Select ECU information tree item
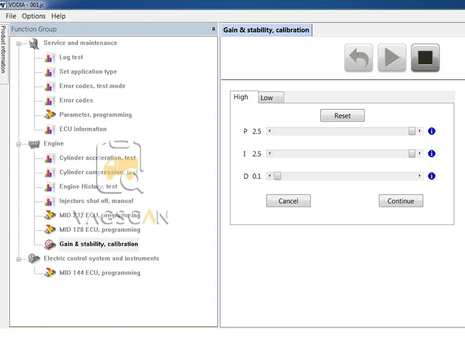This screenshot has height=348, width=465. (x=83, y=129)
